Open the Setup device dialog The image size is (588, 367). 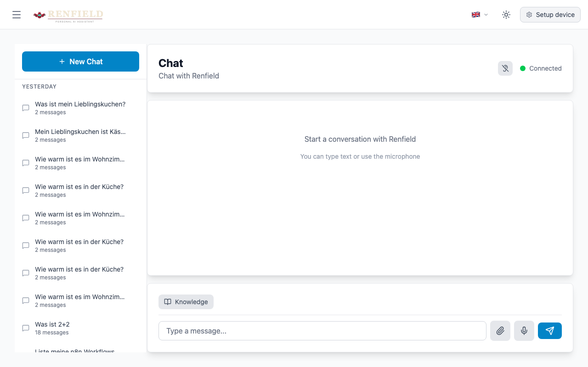550,14
